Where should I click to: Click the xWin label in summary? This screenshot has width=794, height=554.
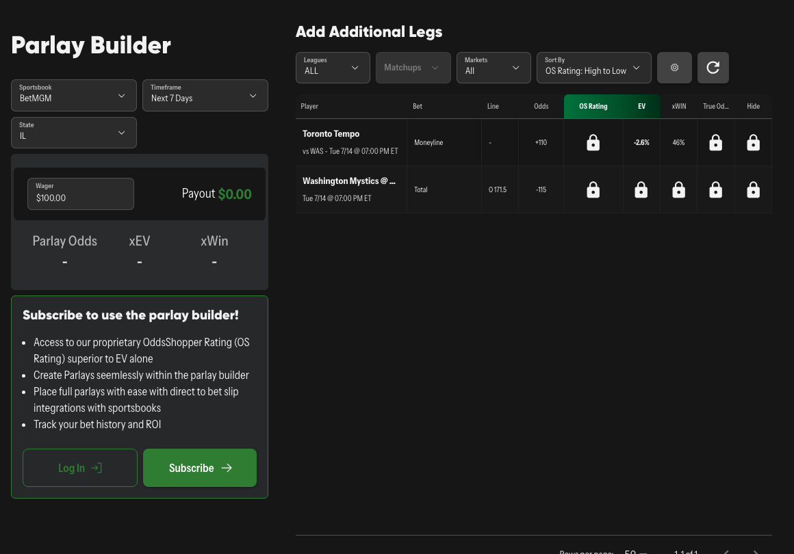pyautogui.click(x=214, y=241)
